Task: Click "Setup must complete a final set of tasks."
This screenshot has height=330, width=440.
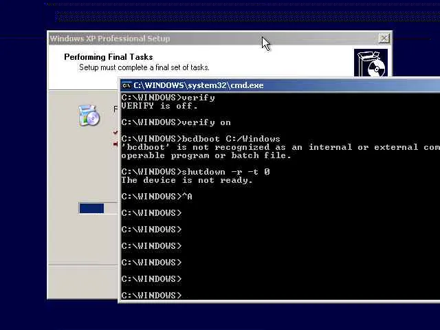Action: click(144, 67)
